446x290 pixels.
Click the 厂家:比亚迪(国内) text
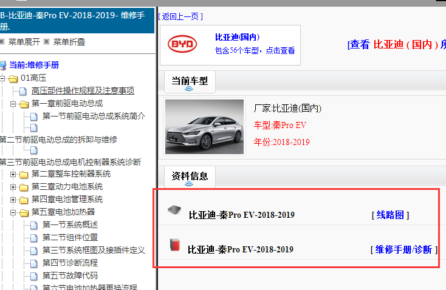(x=287, y=108)
